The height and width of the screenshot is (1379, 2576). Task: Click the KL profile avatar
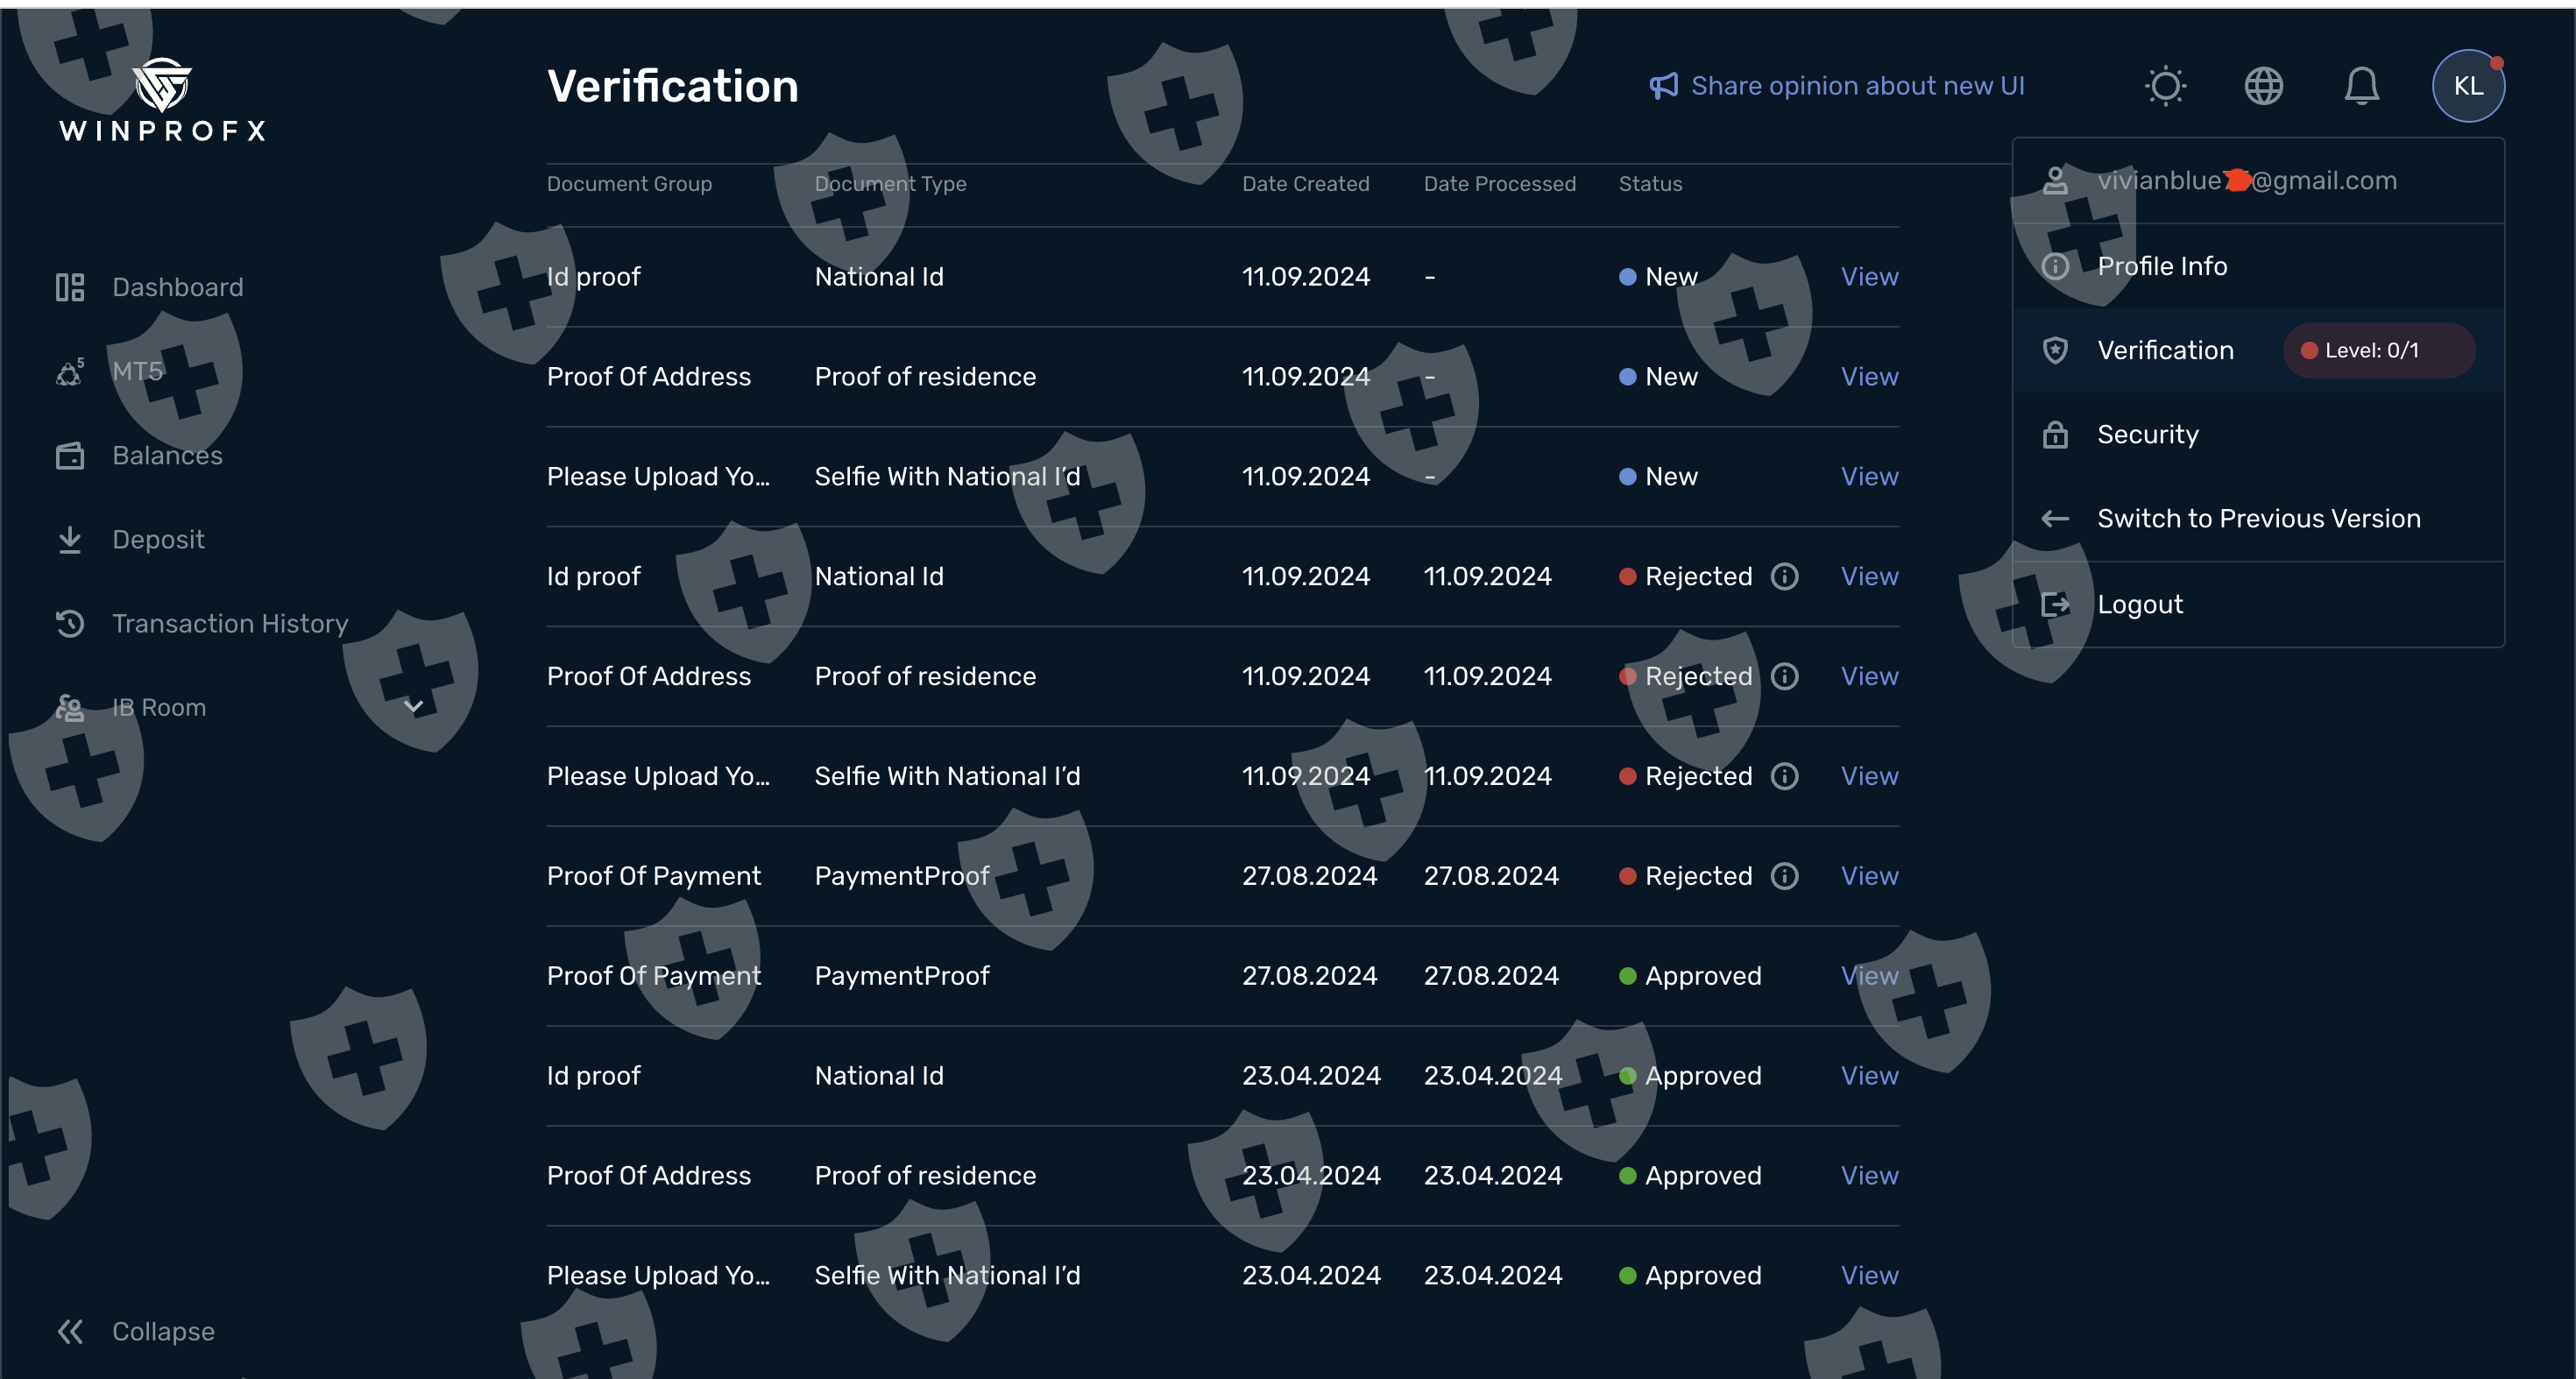(x=2467, y=86)
